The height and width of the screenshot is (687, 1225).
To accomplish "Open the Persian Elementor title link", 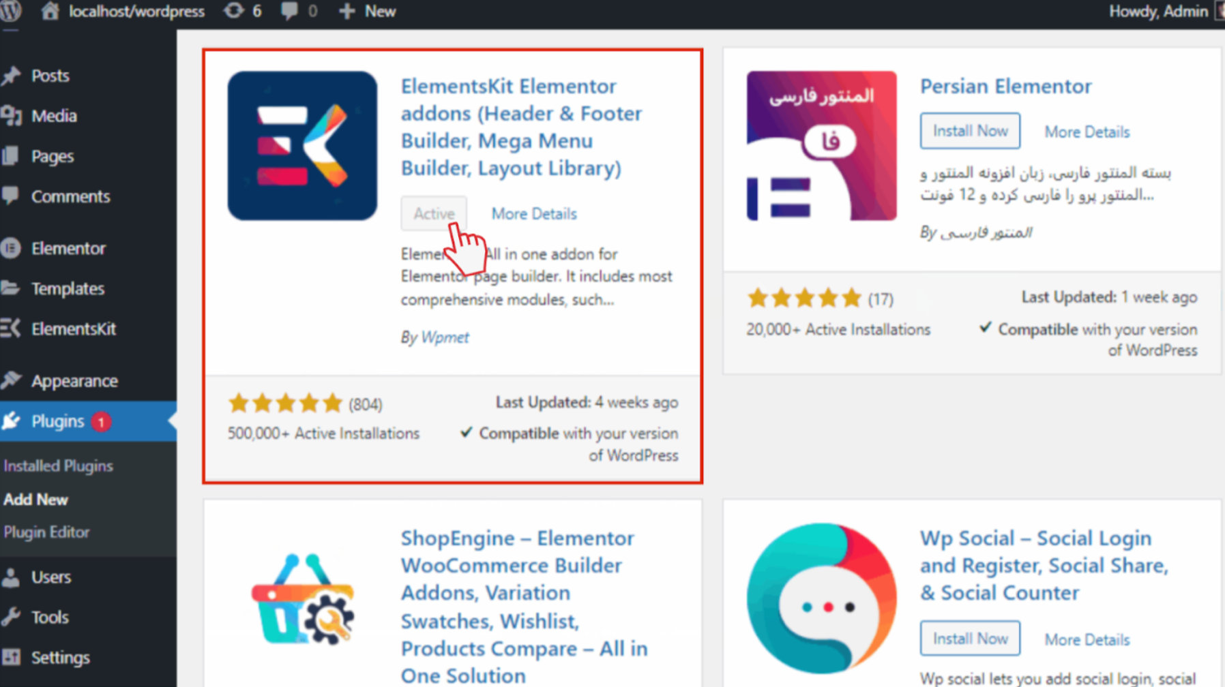I will coord(1005,87).
